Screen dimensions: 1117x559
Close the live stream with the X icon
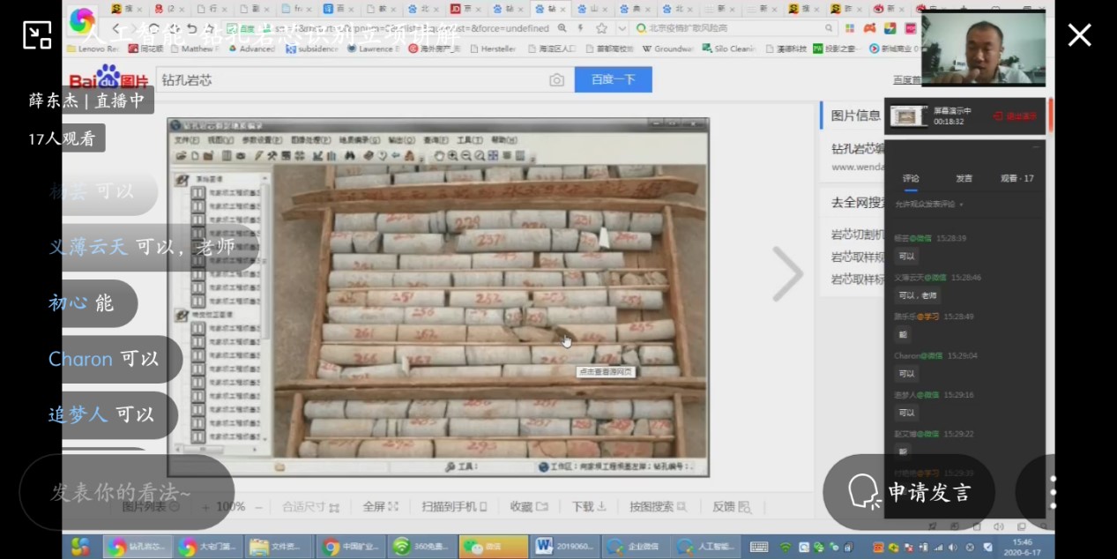[1079, 35]
